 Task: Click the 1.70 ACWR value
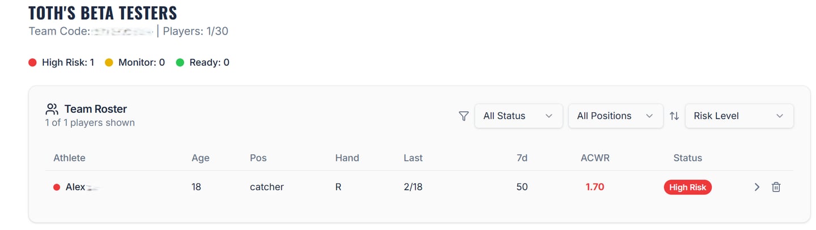coord(594,187)
